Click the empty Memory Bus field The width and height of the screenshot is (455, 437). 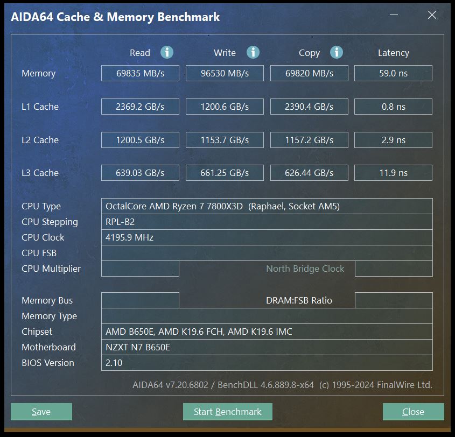(140, 300)
